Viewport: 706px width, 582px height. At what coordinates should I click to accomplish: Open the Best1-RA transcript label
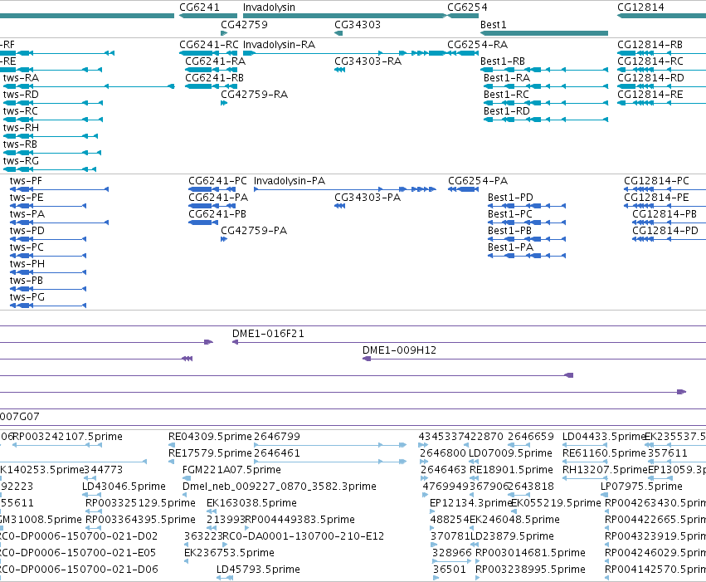pyautogui.click(x=507, y=78)
